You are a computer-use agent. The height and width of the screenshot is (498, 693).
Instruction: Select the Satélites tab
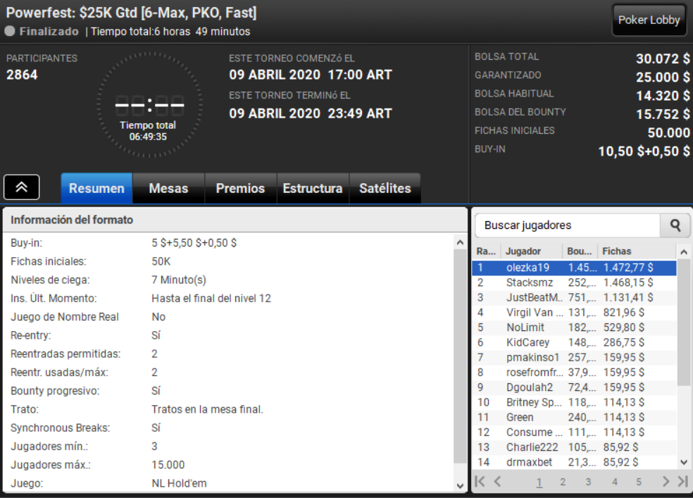tap(385, 188)
